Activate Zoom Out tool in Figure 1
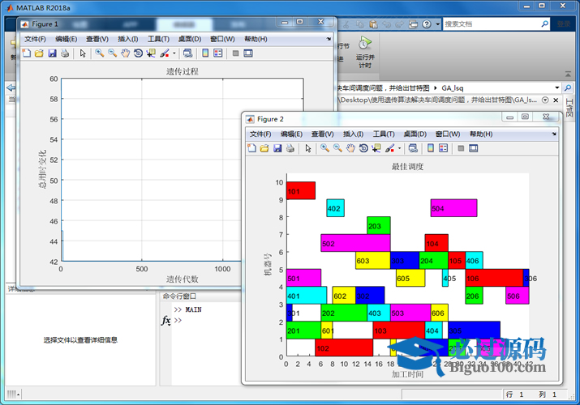 coord(112,53)
